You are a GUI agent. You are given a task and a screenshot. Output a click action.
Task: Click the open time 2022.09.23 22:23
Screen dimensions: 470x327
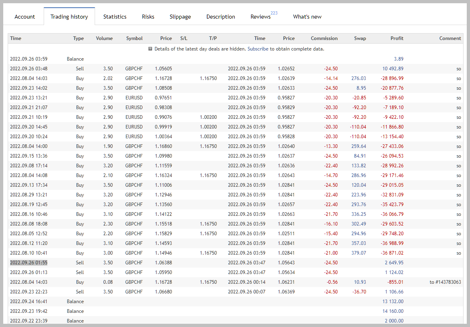(x=29, y=292)
